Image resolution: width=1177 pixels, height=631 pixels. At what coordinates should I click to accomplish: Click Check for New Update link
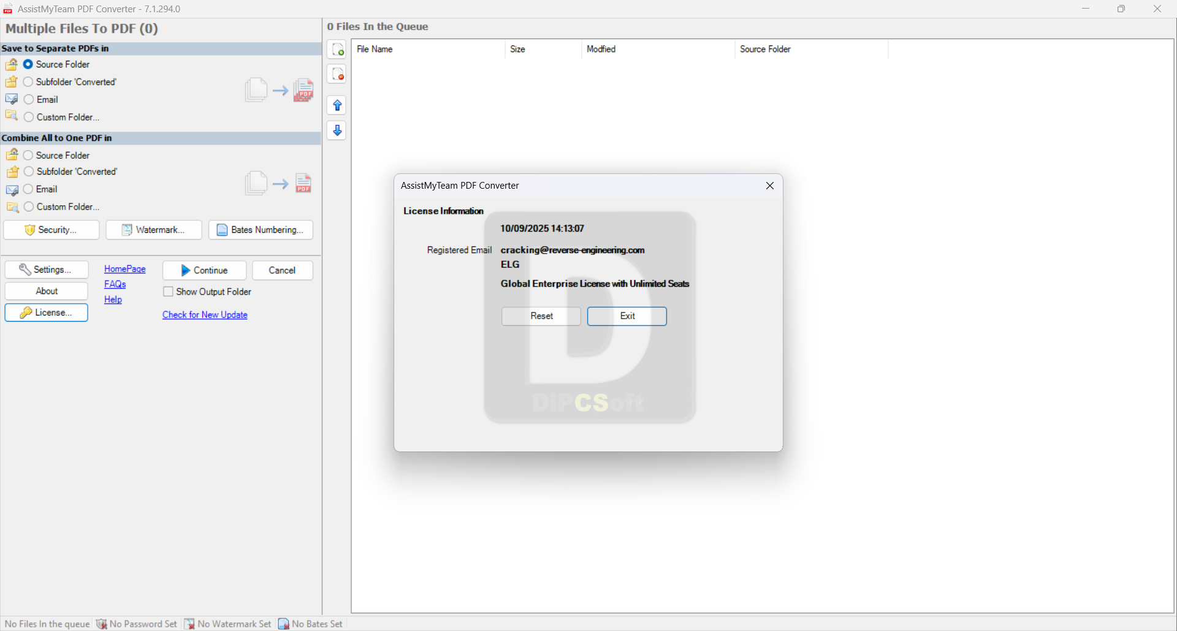(x=205, y=315)
